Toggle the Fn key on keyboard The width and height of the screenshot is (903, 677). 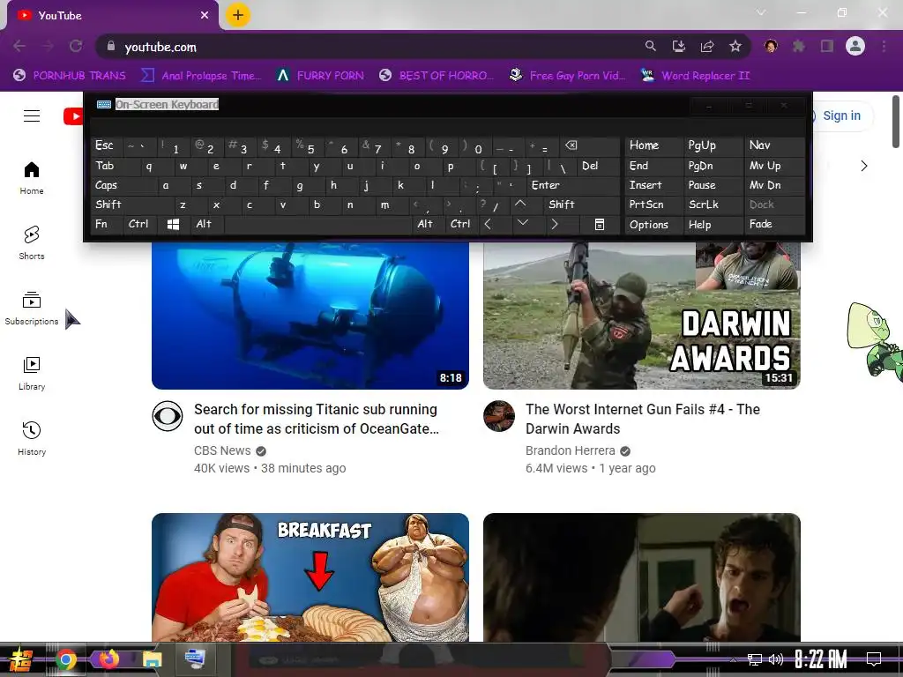[107, 224]
